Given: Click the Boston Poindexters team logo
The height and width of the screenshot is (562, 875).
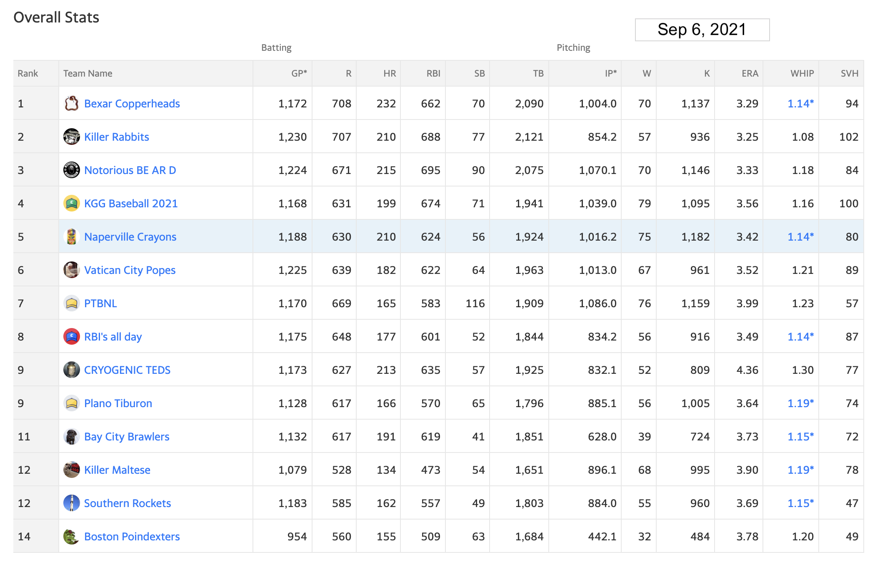Looking at the screenshot, I should 72,536.
